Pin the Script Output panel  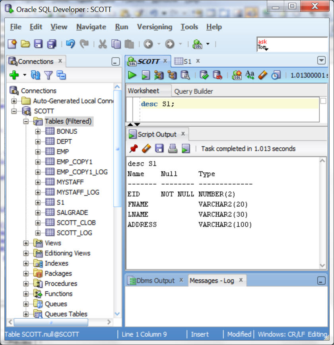click(x=134, y=148)
